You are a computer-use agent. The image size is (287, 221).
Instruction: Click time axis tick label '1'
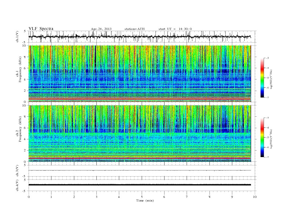pos(51,197)
